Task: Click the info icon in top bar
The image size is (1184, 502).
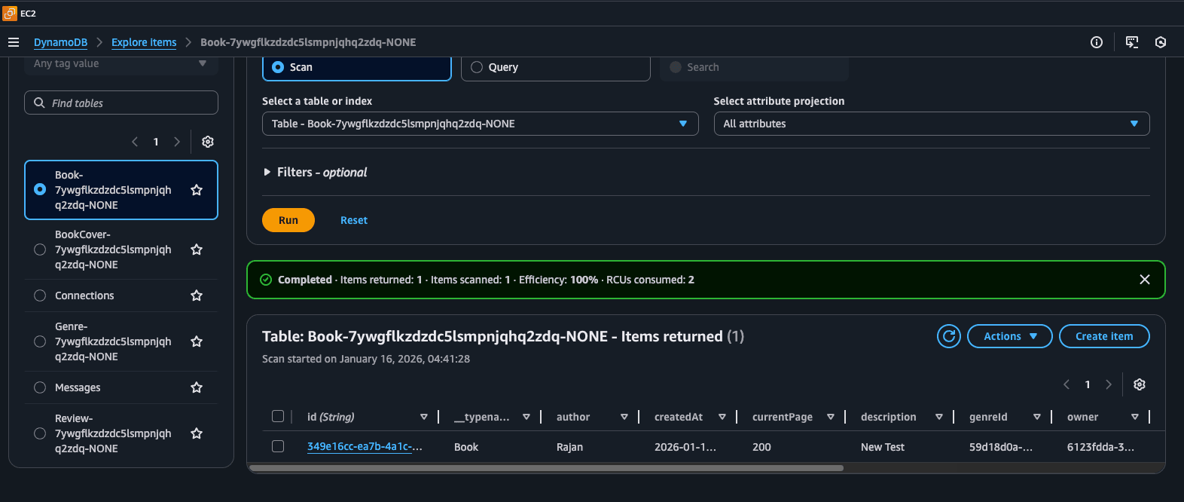Action: point(1097,42)
